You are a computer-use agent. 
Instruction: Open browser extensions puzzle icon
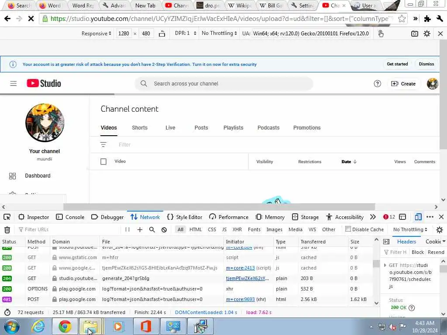(x=427, y=19)
